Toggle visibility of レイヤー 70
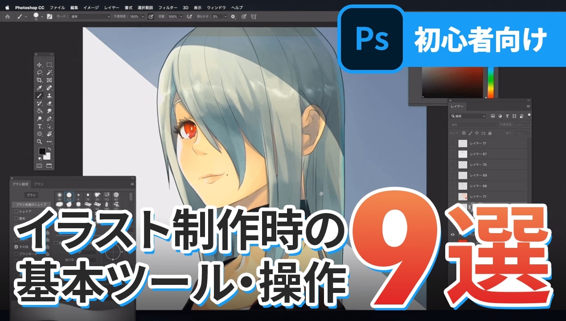 [x=453, y=165]
